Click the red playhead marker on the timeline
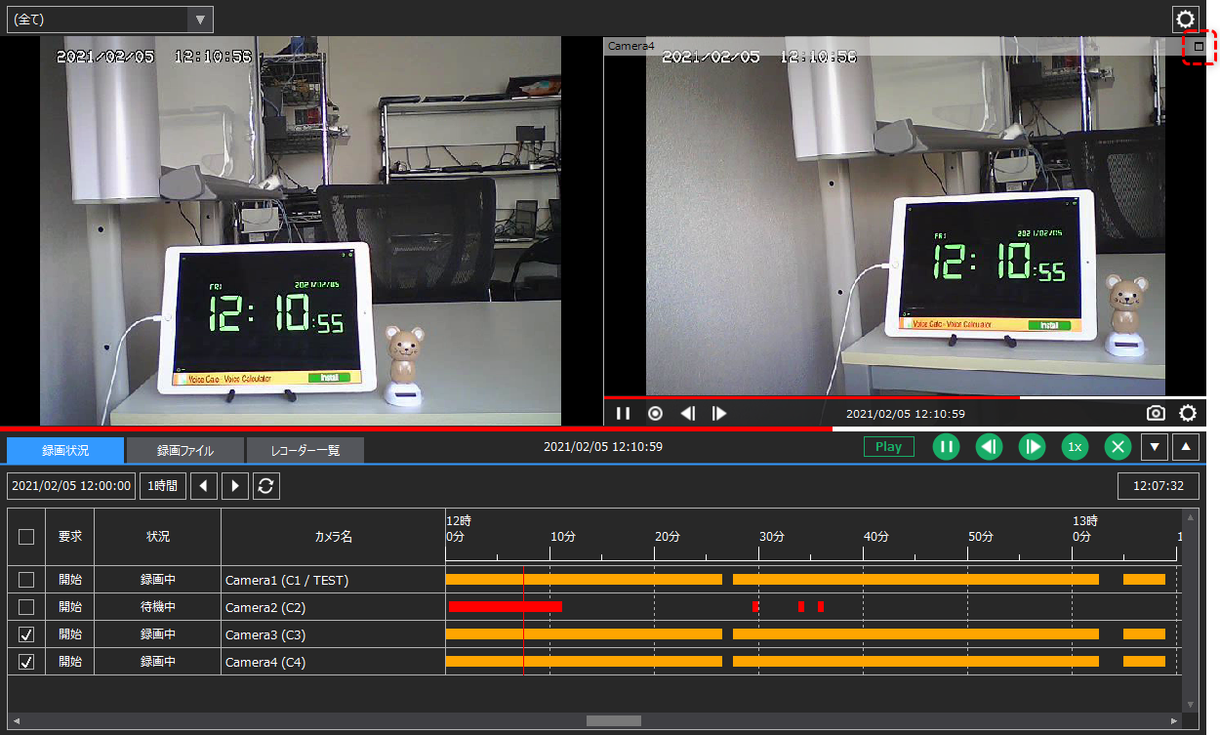Viewport: 1220px width, 735px height. 524,620
